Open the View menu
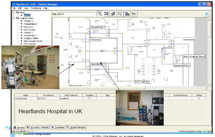The height and width of the screenshot is (137, 215). tap(26, 8)
